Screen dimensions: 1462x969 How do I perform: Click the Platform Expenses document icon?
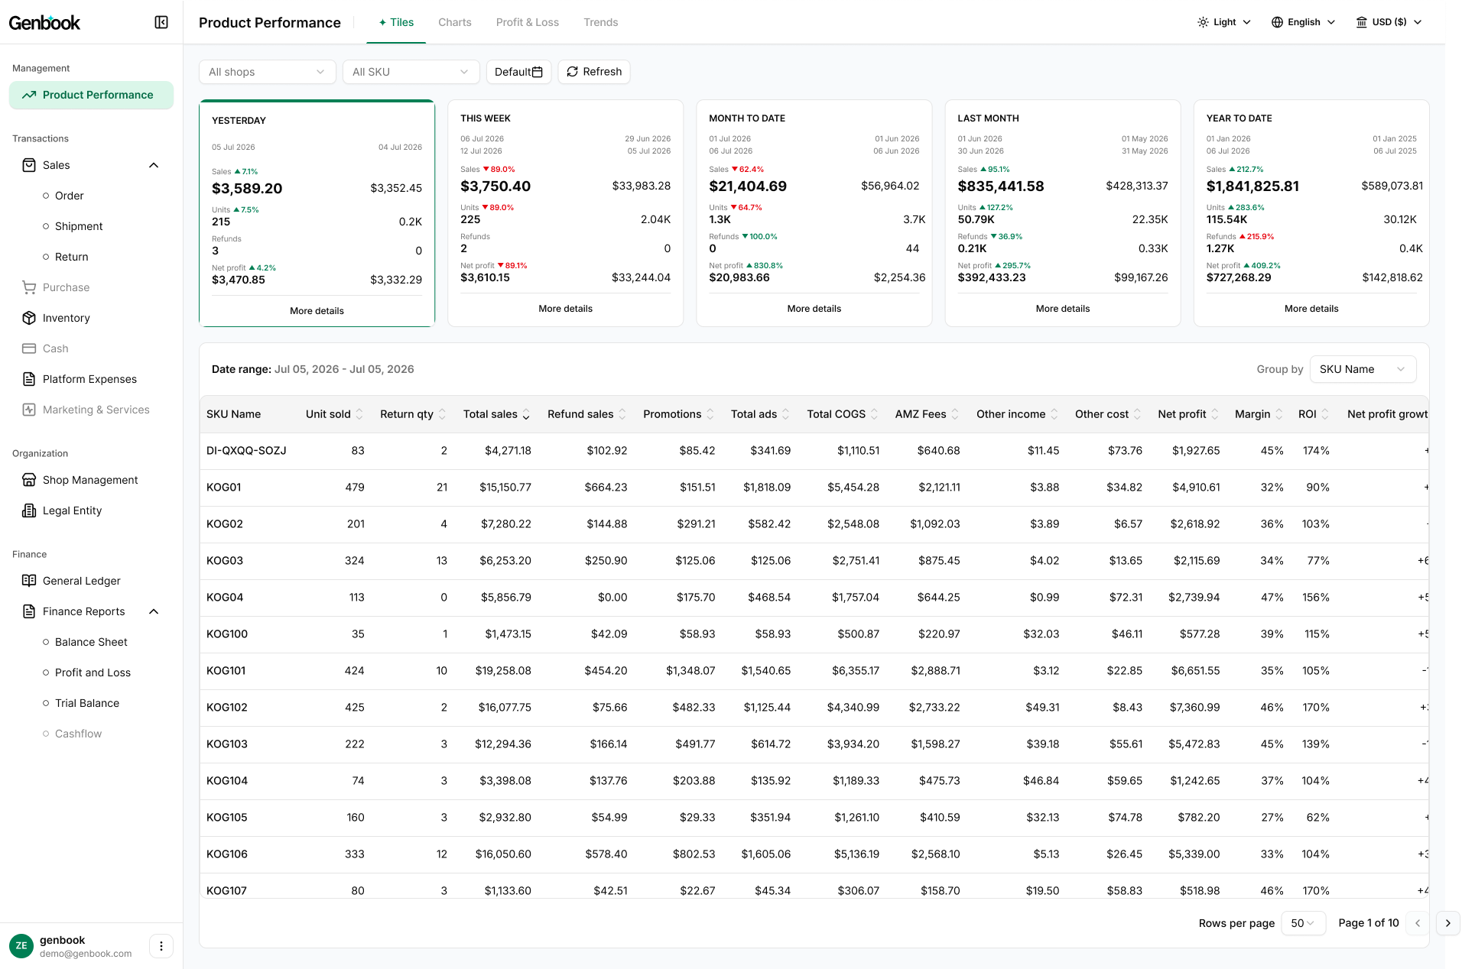tap(29, 379)
